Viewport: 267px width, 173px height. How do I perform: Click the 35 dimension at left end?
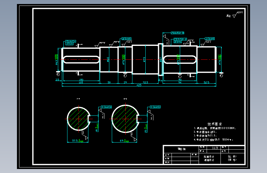click(57, 80)
